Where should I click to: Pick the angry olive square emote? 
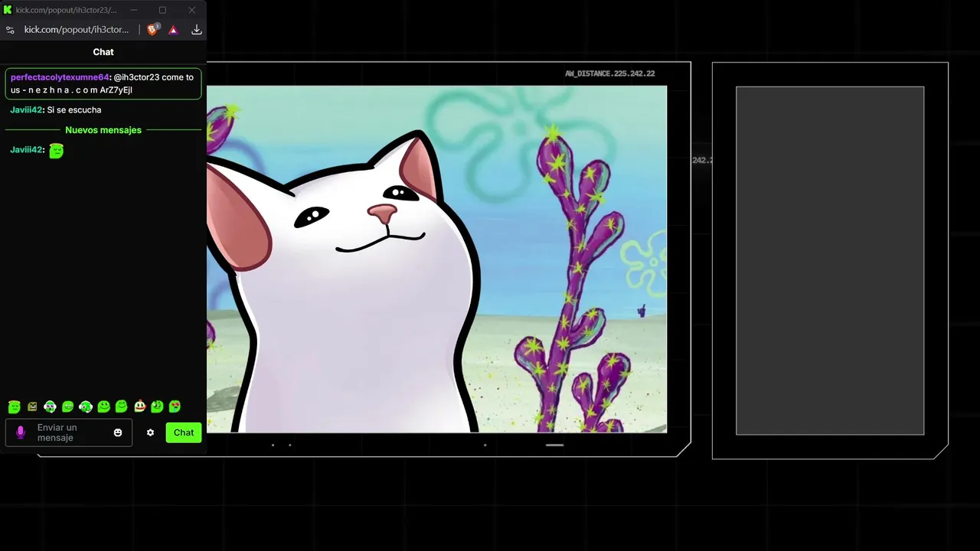click(32, 406)
